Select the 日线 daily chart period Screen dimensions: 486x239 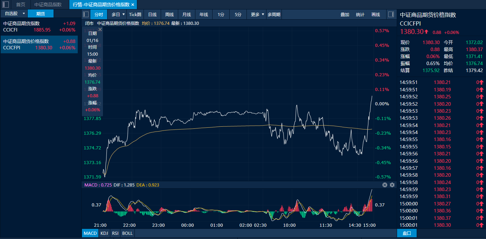tap(152, 14)
